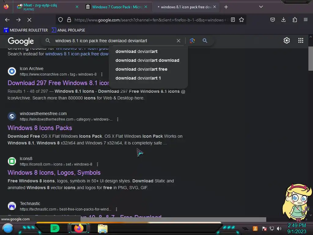Open more options for Icons8 result
This screenshot has width=313, height=235.
(98, 164)
